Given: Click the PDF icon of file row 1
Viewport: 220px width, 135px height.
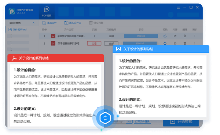Looking at the screenshot, I should (x=53, y=36).
